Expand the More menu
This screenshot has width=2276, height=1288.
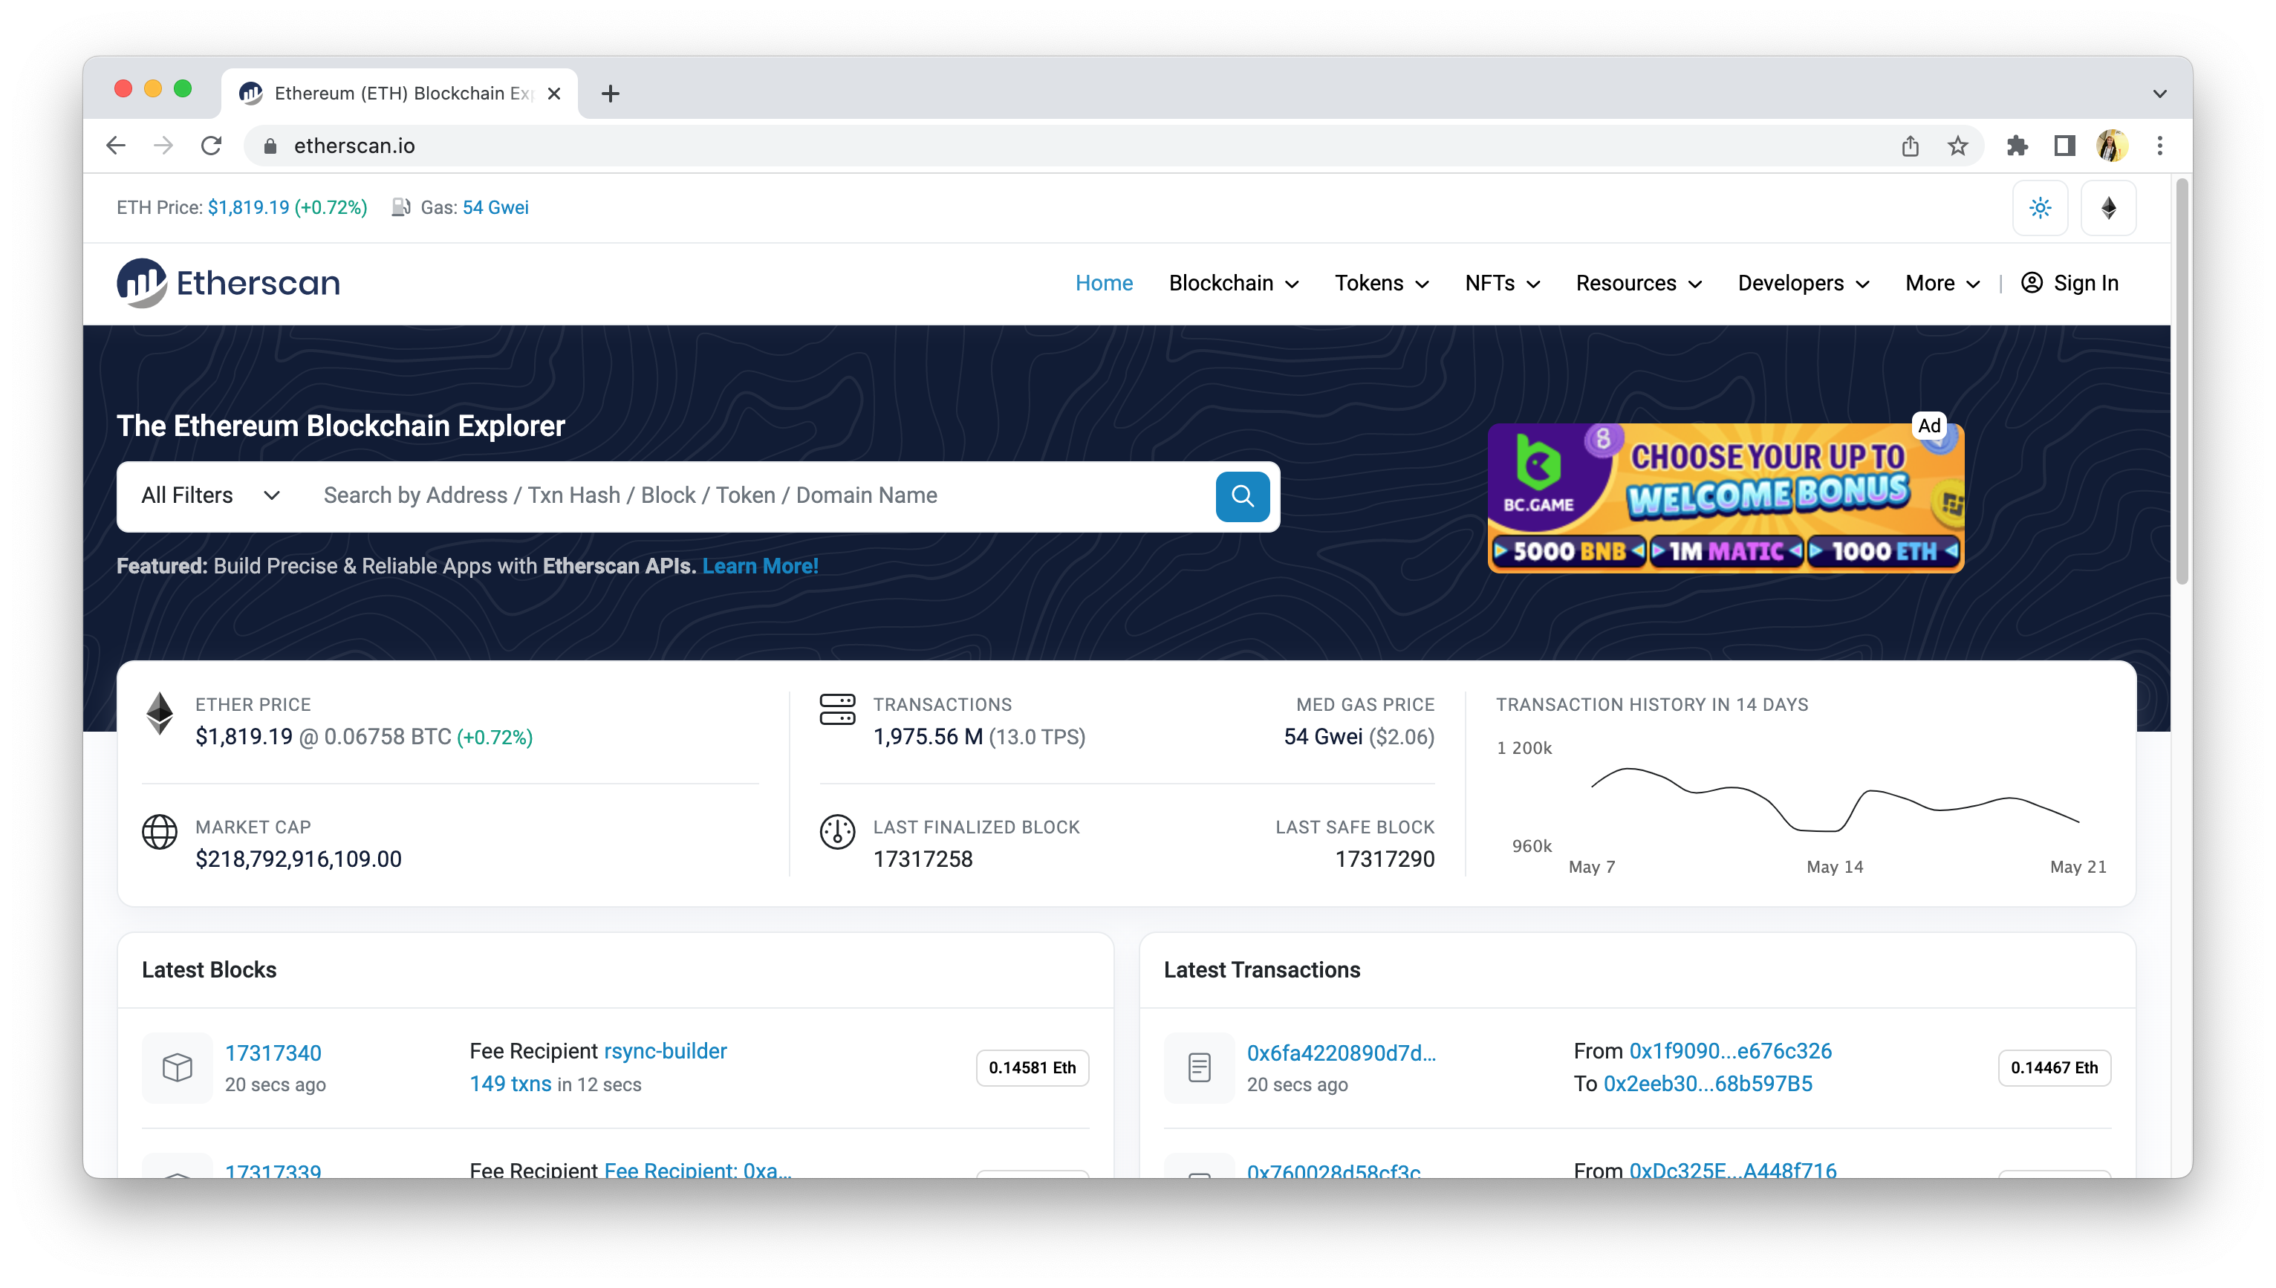pos(1942,283)
